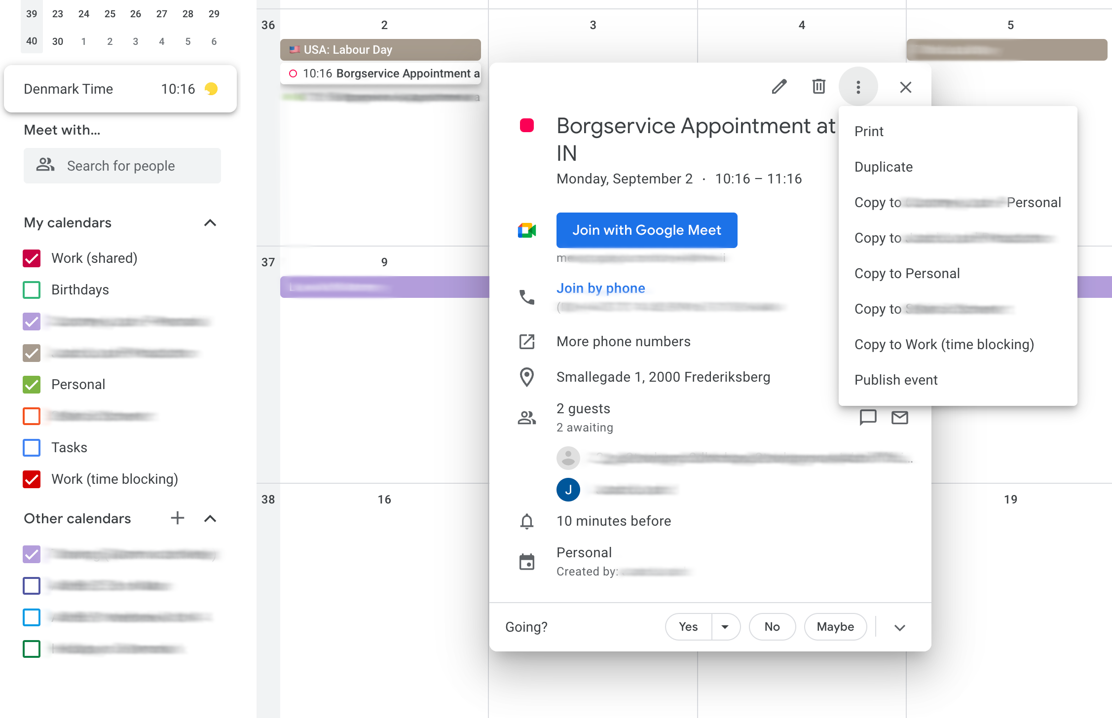Click the red event color dot
The height and width of the screenshot is (718, 1112).
coord(527,125)
